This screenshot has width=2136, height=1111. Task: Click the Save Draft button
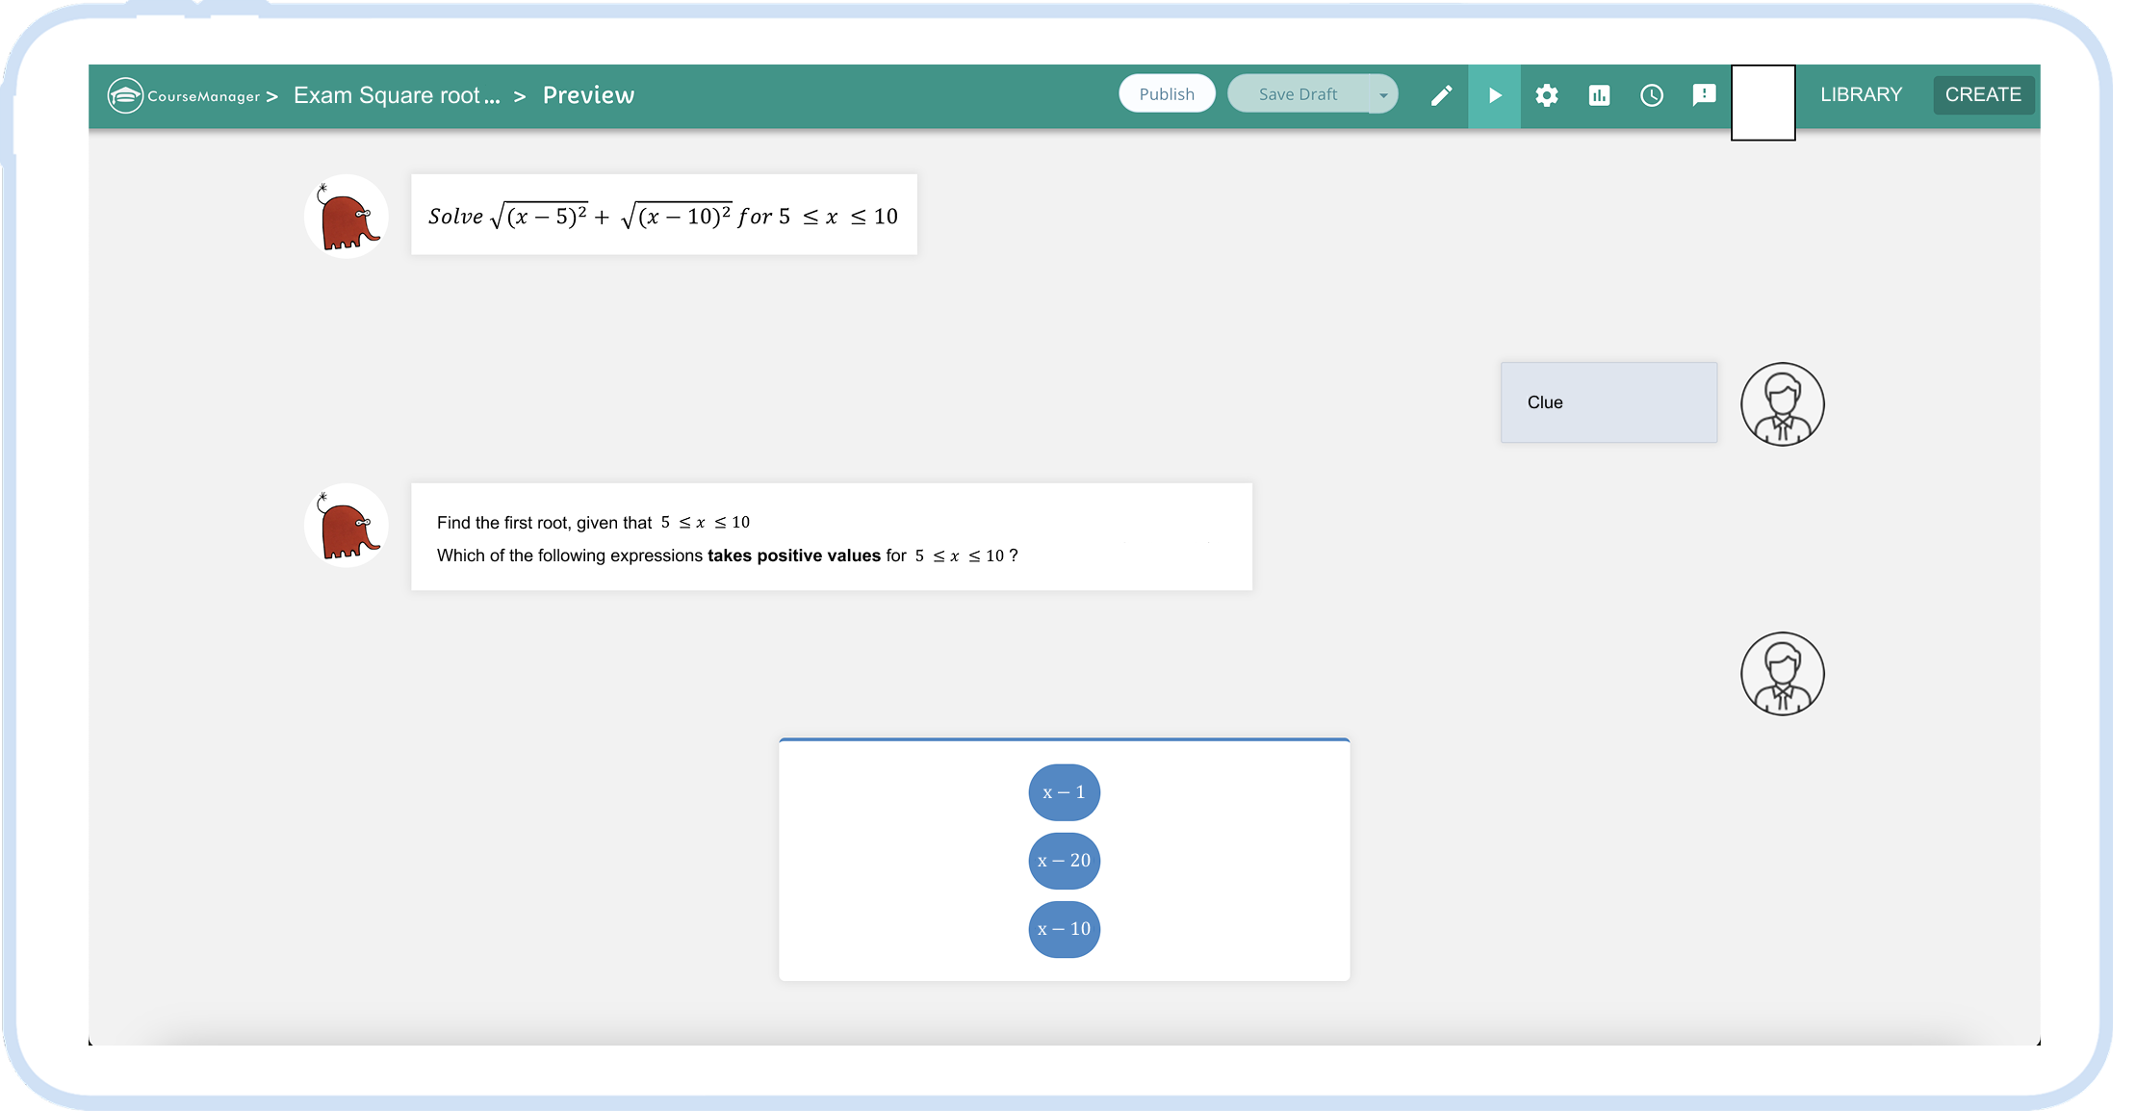pos(1298,94)
